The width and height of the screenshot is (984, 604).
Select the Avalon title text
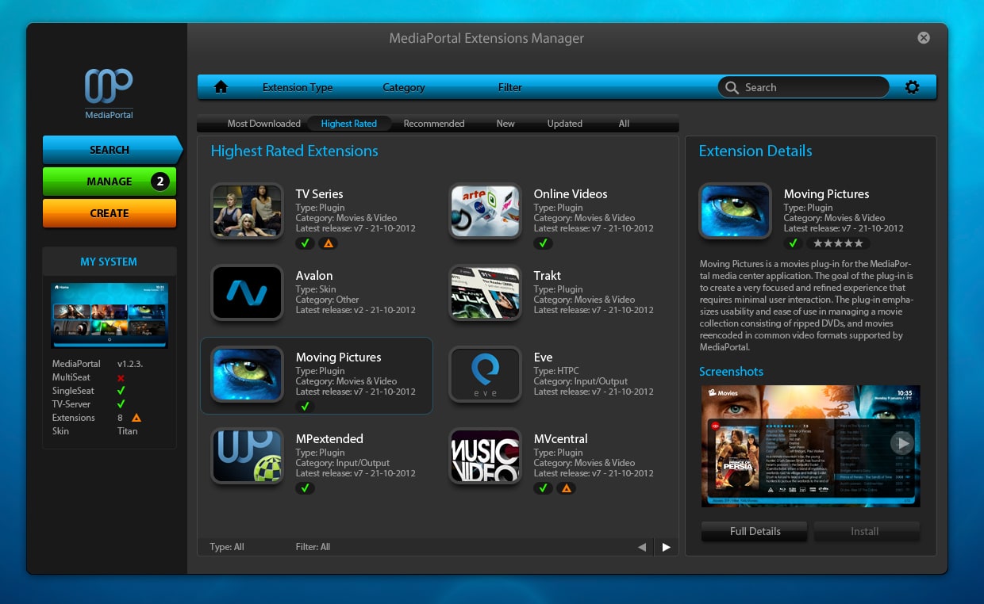(x=314, y=276)
